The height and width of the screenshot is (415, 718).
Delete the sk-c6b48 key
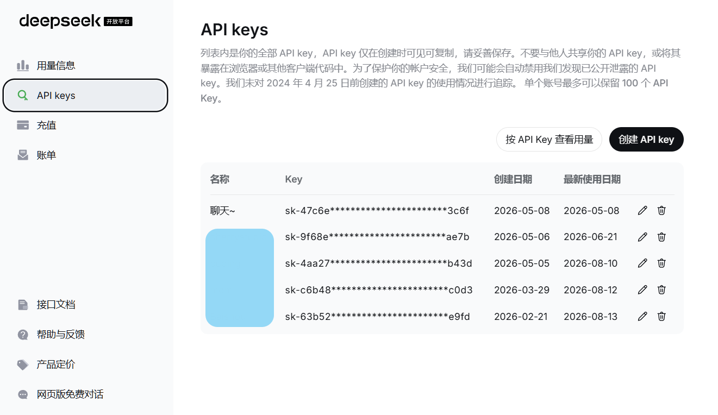[x=661, y=290]
